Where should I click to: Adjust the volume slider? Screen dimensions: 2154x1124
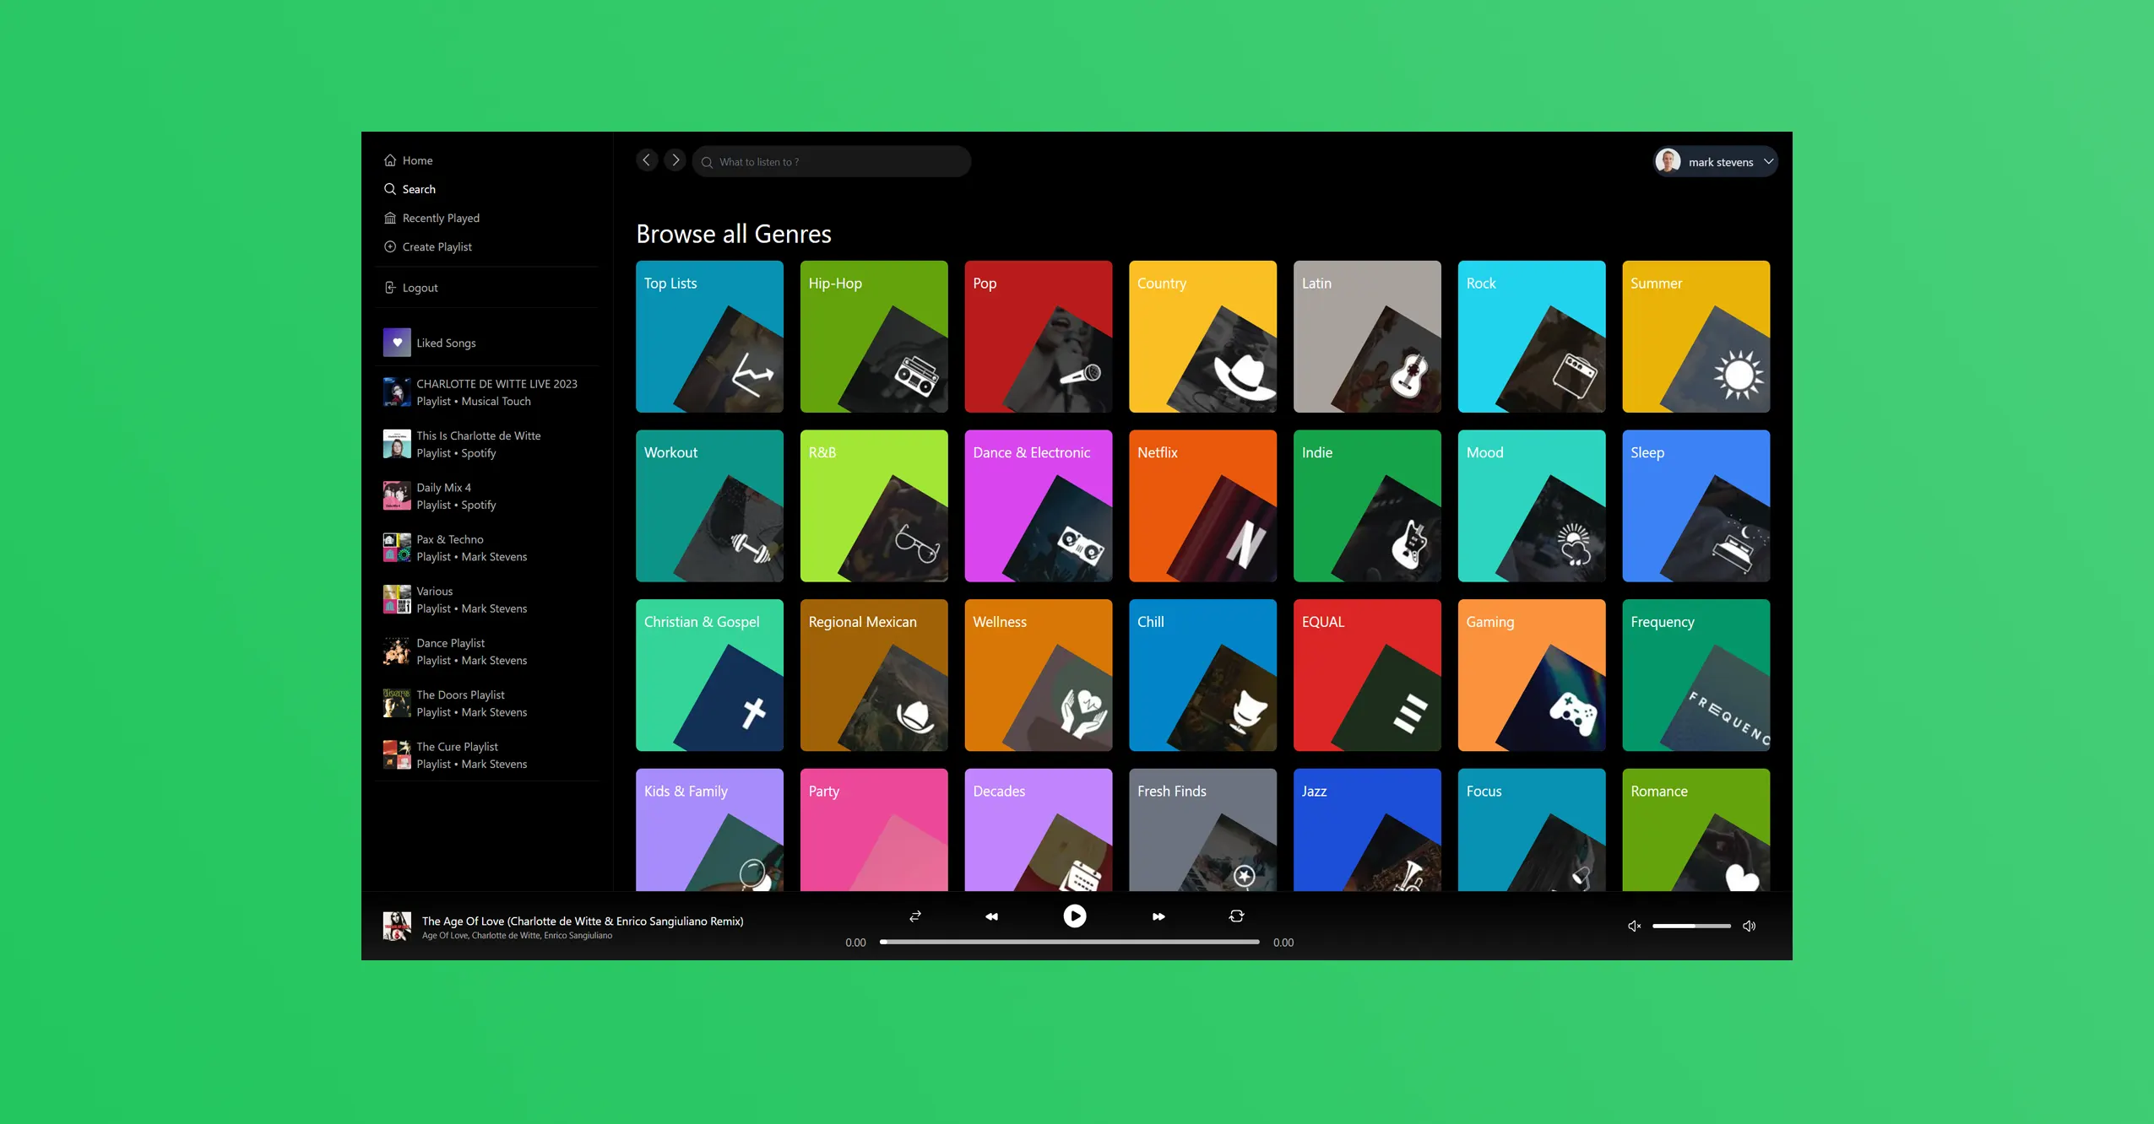tap(1691, 927)
